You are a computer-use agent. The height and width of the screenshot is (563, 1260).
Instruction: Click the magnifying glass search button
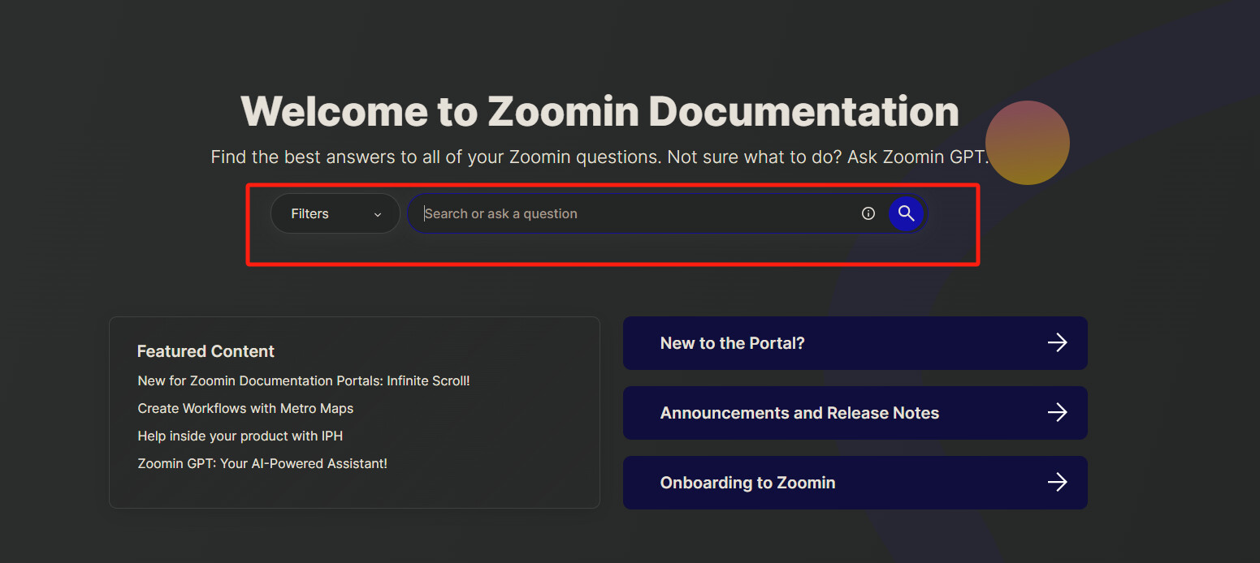pyautogui.click(x=906, y=213)
